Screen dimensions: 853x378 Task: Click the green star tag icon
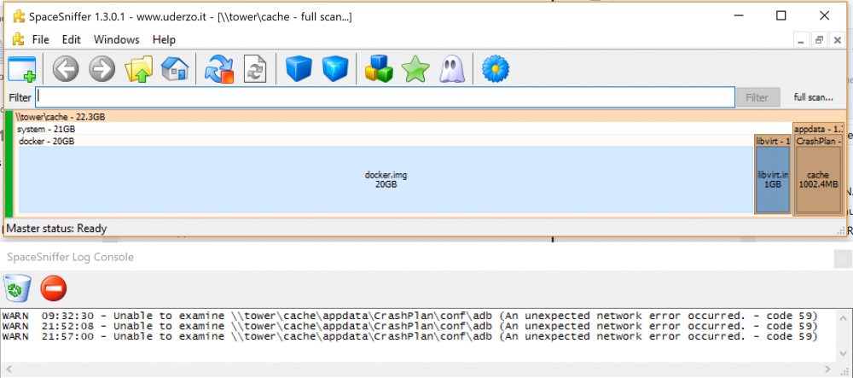(415, 70)
